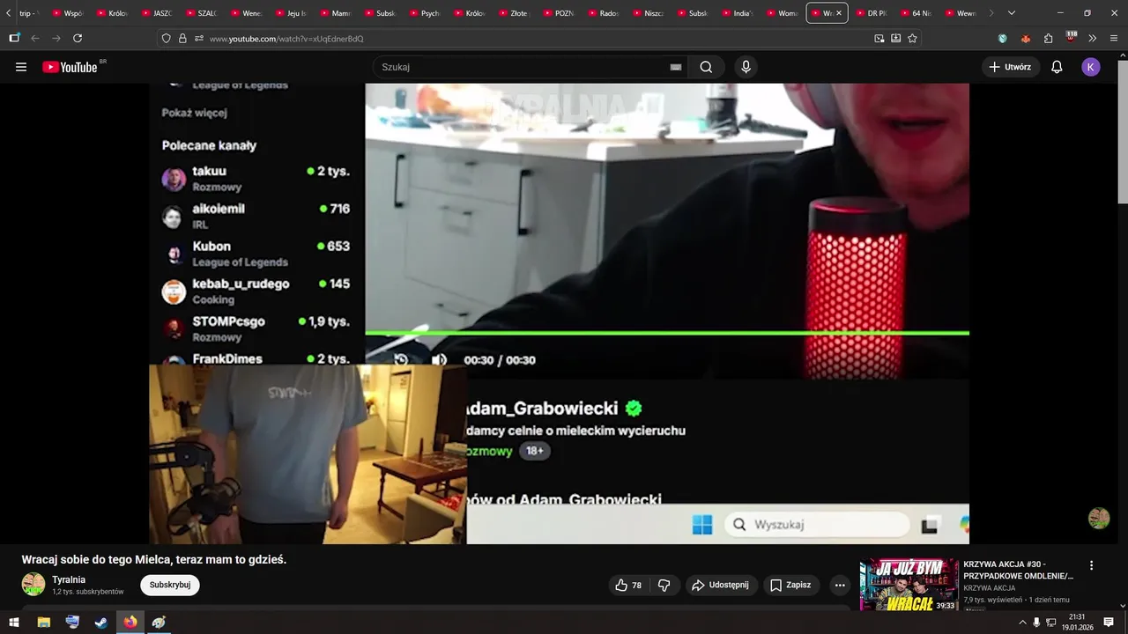This screenshot has width=1128, height=634.
Task: Open the Windows Start menu
Action: [14, 623]
